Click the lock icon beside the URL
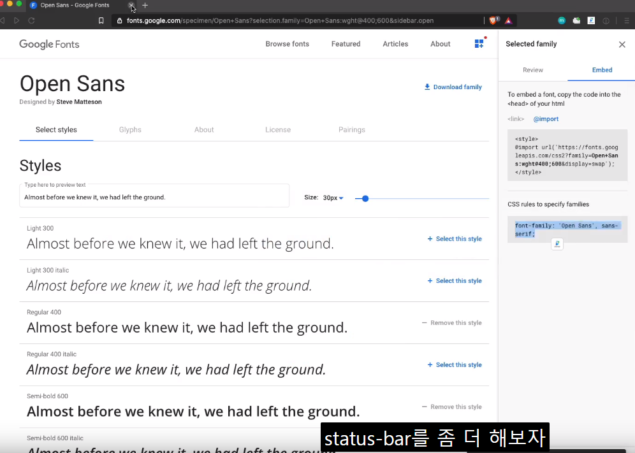The height and width of the screenshot is (453, 635). click(119, 20)
